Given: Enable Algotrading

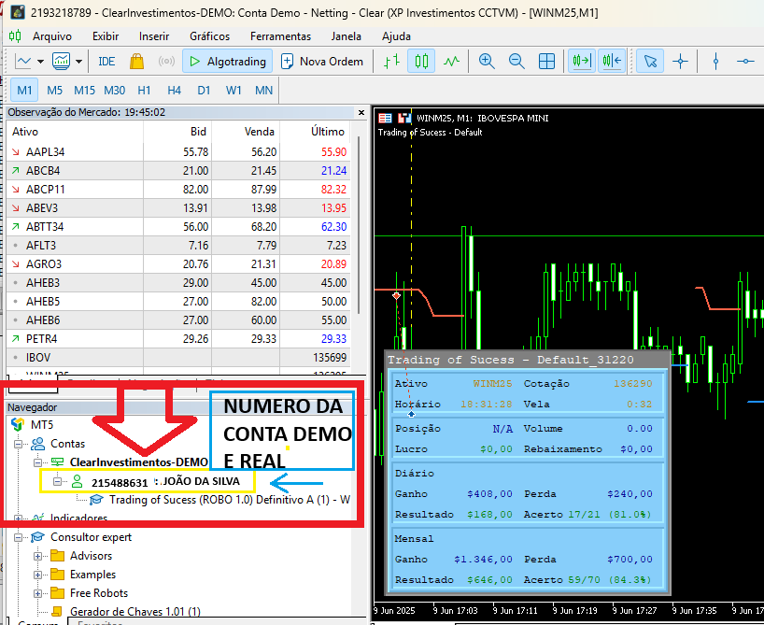Looking at the screenshot, I should (x=227, y=62).
